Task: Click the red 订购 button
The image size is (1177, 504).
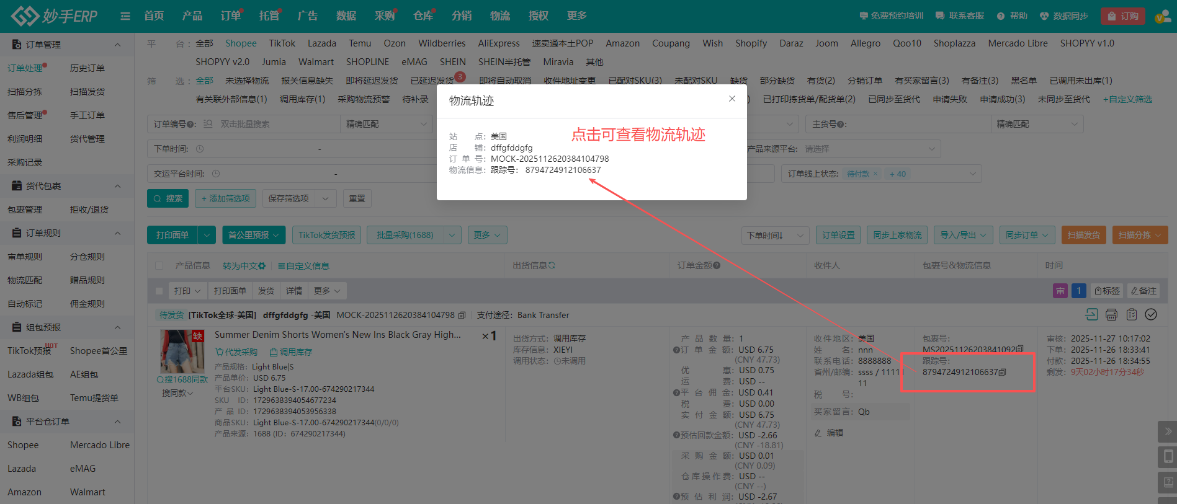Action: (1123, 16)
